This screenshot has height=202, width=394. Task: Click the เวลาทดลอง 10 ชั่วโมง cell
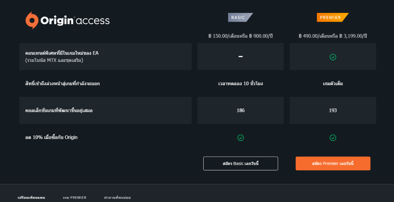(x=241, y=83)
